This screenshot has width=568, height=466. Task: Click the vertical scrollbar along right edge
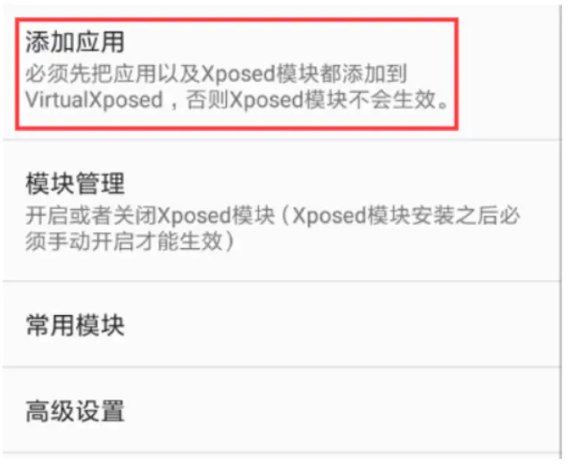[x=563, y=232]
